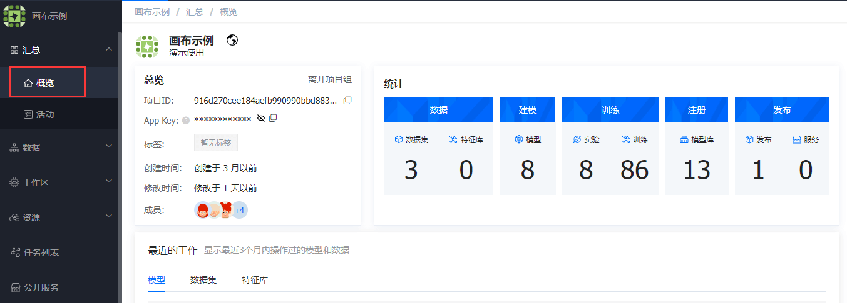Click the sidebar vertical scrollbar
847x303 pixels.
[120, 167]
